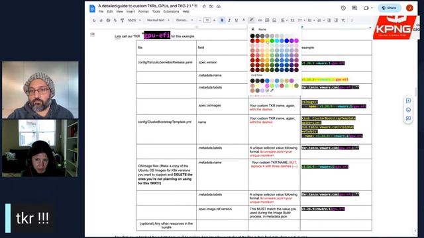Viewport: 424px width, 238px height.
Task: Undo the last edit
Action: click(94, 20)
